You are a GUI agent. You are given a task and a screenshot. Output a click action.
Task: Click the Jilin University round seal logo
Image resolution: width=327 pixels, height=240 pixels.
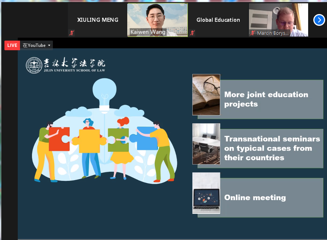point(34,65)
